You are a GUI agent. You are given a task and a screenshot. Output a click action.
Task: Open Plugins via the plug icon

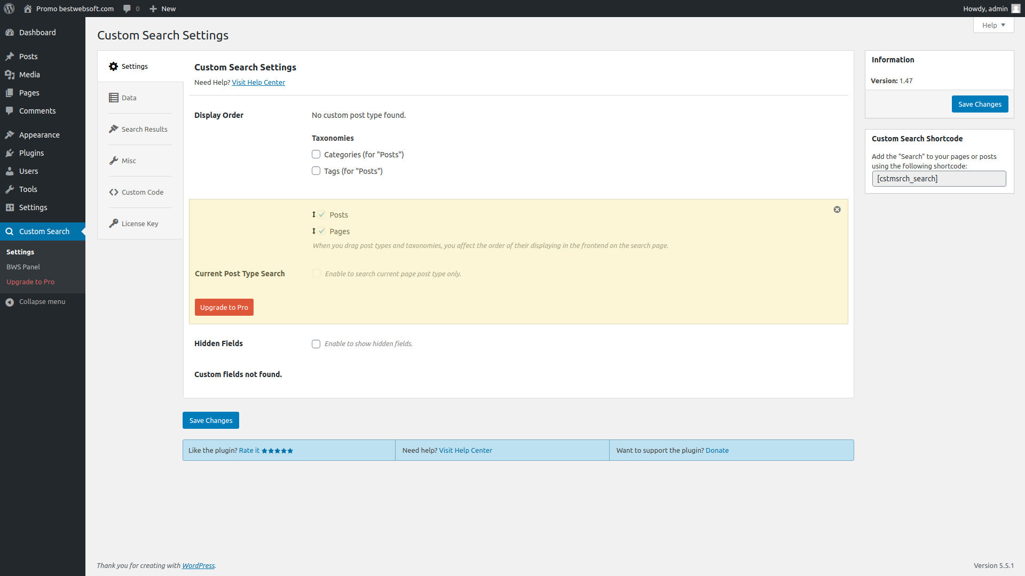click(10, 153)
